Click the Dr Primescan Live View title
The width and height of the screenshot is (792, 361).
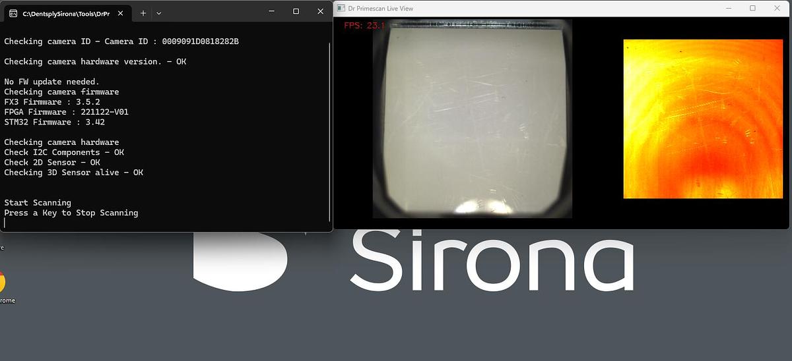(x=381, y=9)
